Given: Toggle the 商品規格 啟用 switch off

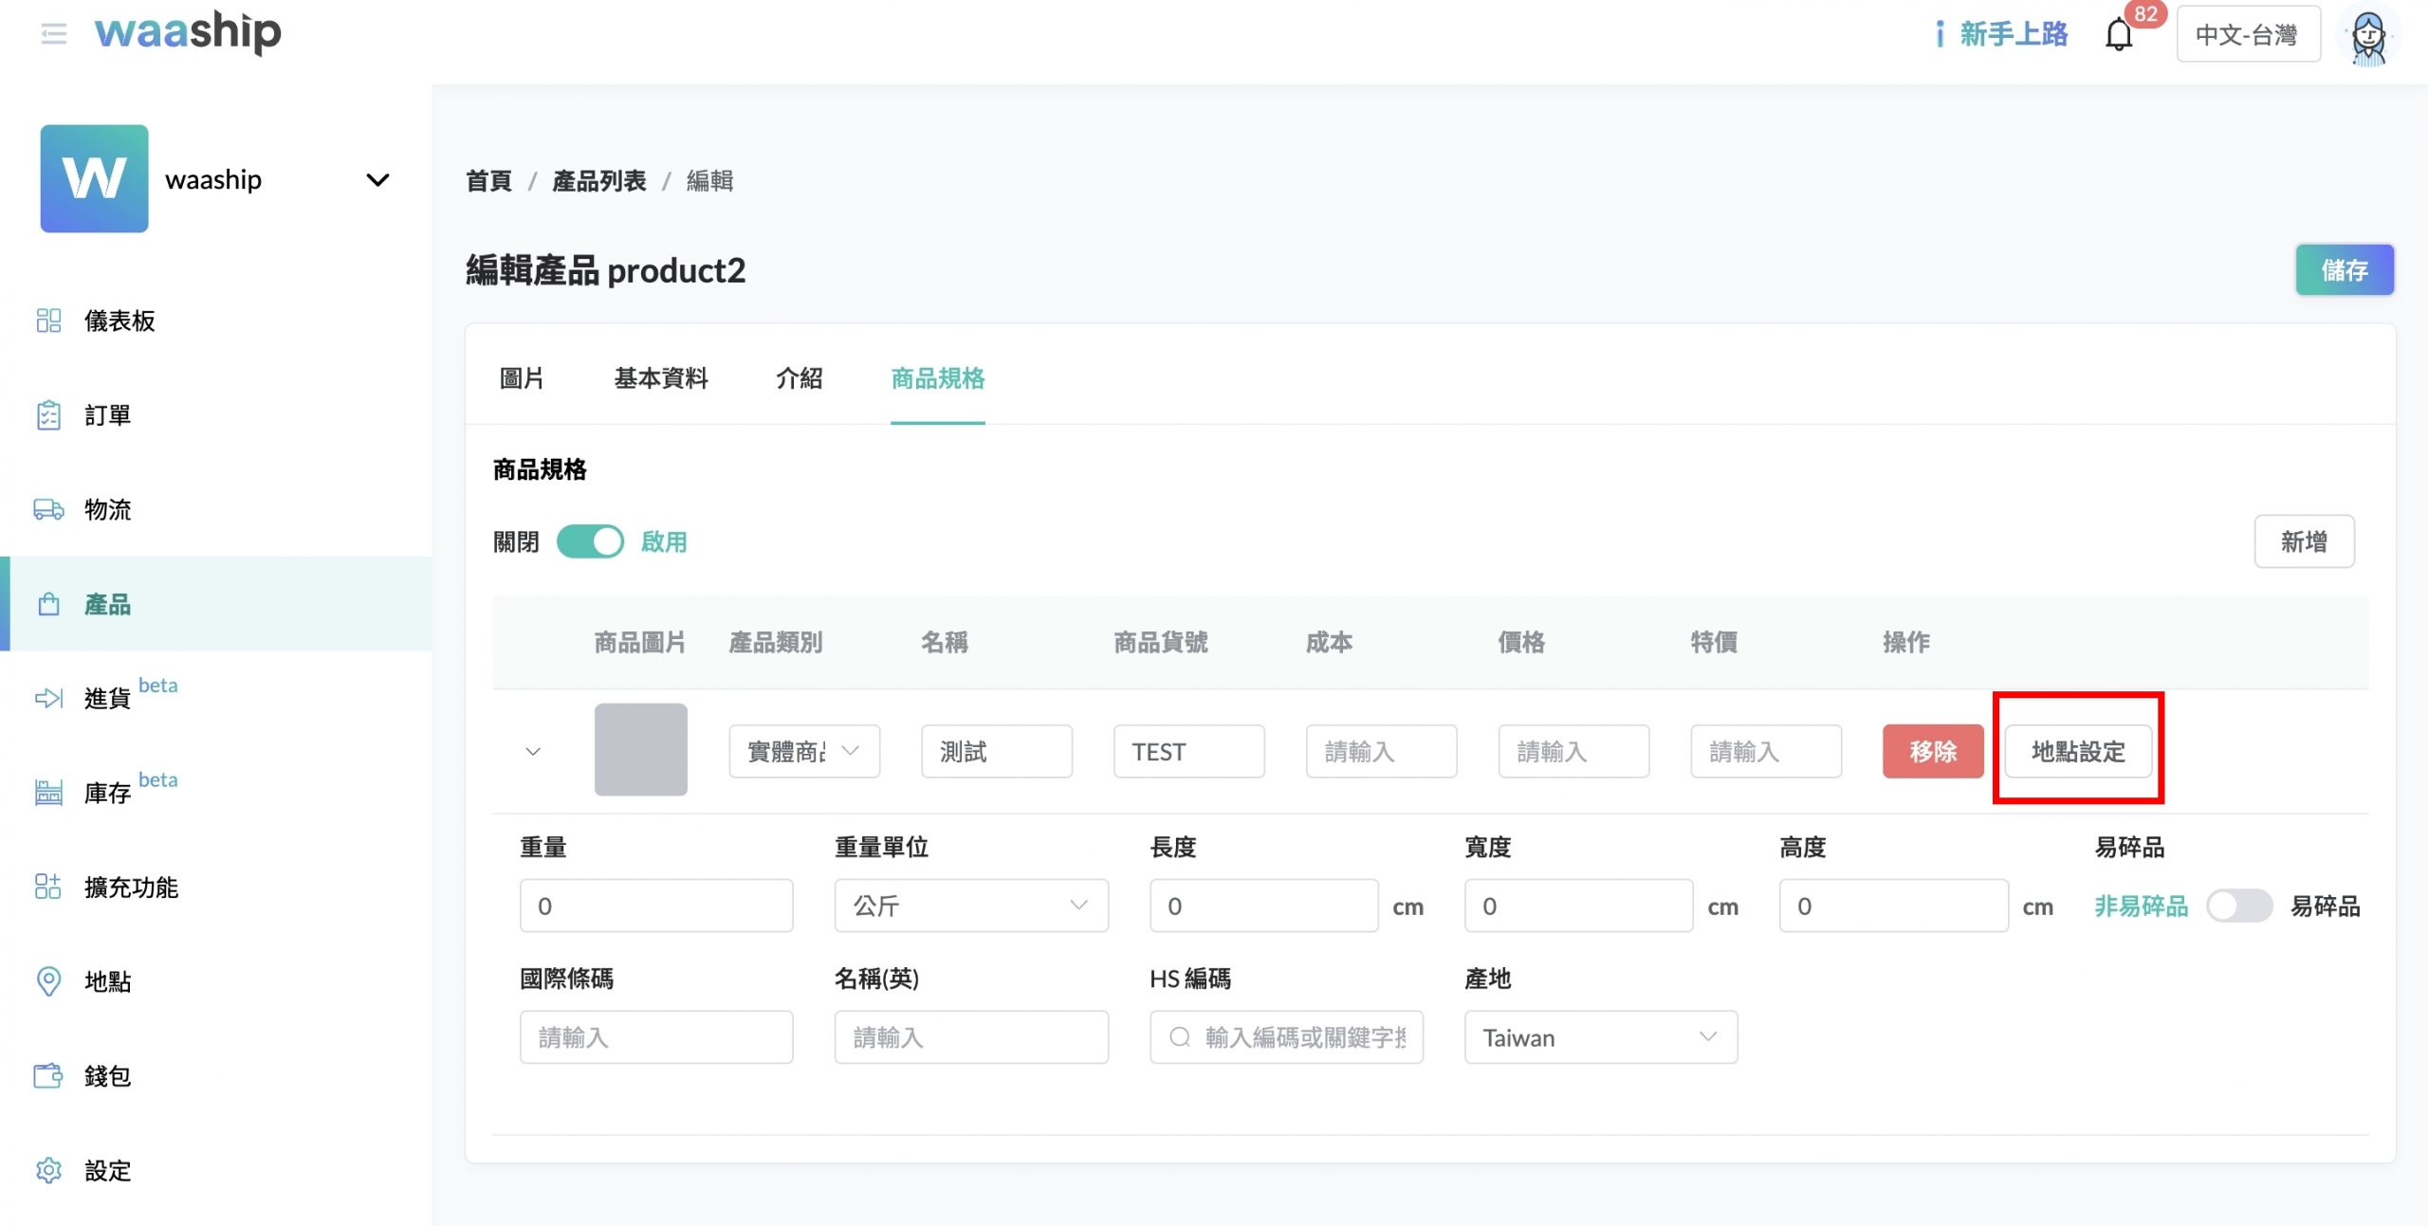Looking at the screenshot, I should pyautogui.click(x=590, y=541).
